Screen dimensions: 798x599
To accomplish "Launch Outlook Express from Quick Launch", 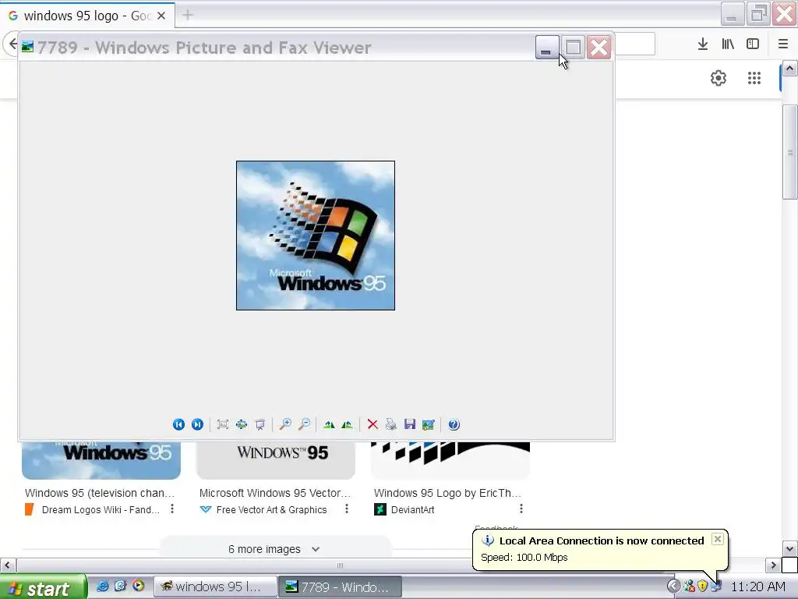I will (120, 587).
